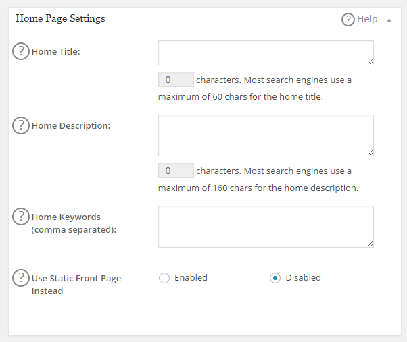Choose the Disabled radio button

coord(275,278)
